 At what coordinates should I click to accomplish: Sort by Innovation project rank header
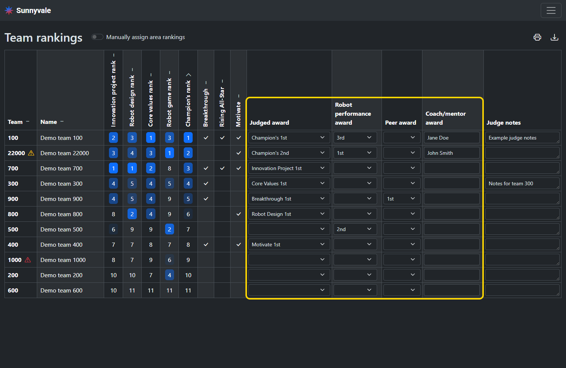click(113, 93)
